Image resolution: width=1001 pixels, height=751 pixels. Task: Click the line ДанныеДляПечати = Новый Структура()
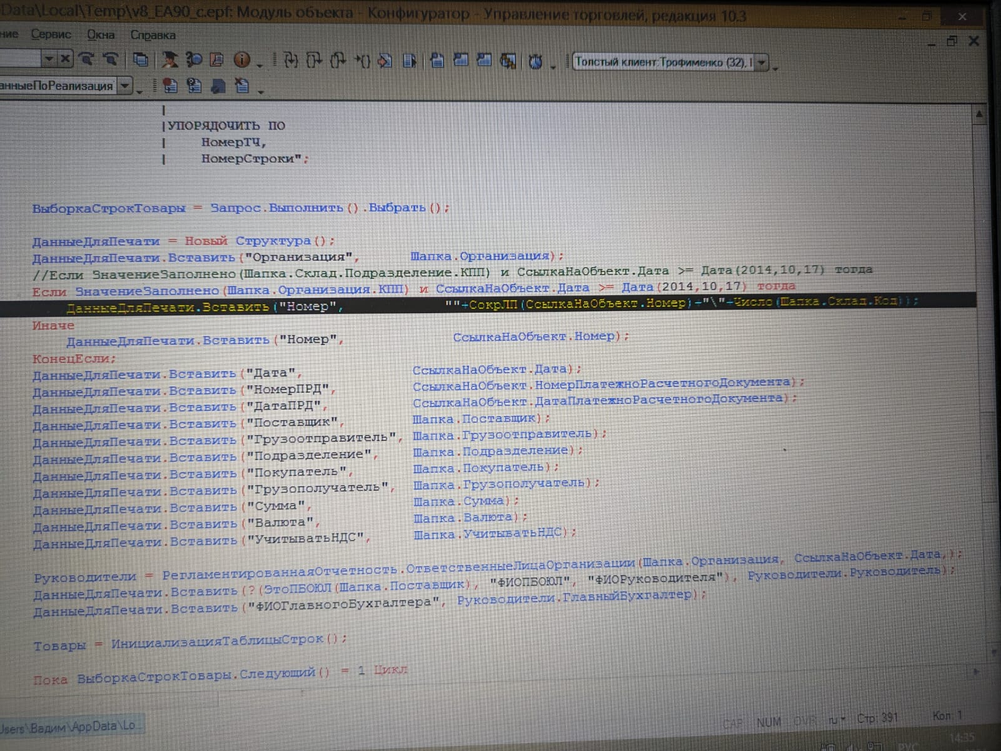pyautogui.click(x=183, y=241)
